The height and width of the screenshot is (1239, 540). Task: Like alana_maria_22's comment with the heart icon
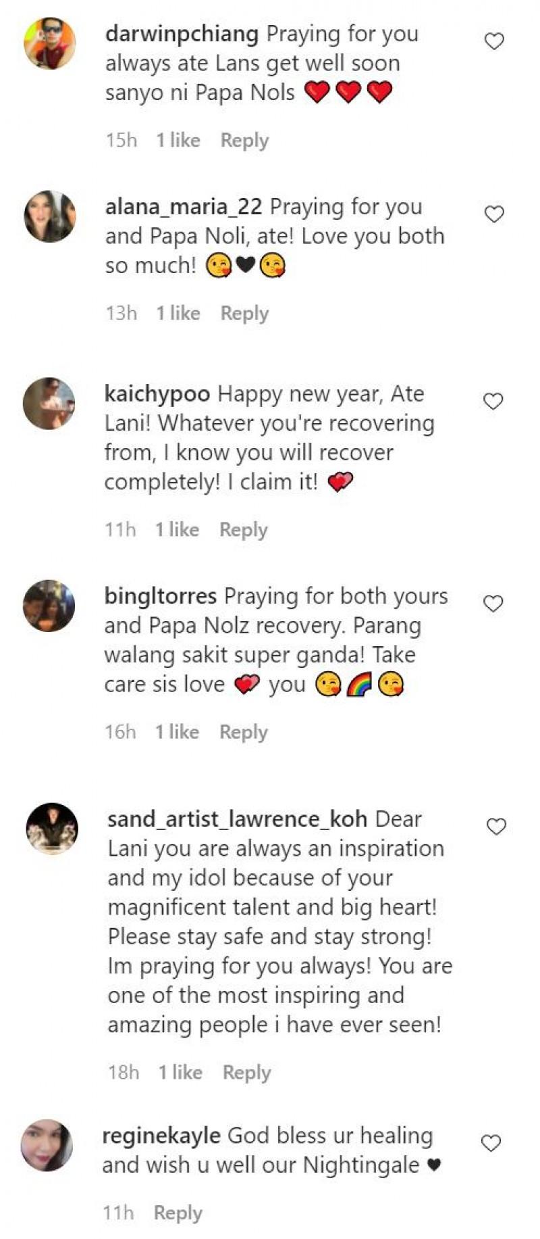coord(494,215)
